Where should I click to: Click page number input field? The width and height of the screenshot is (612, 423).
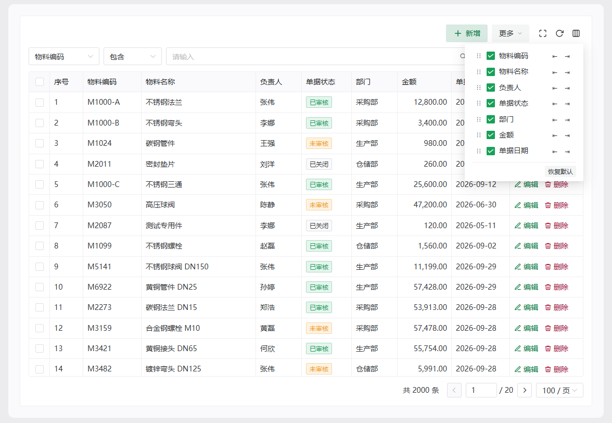[x=481, y=390]
